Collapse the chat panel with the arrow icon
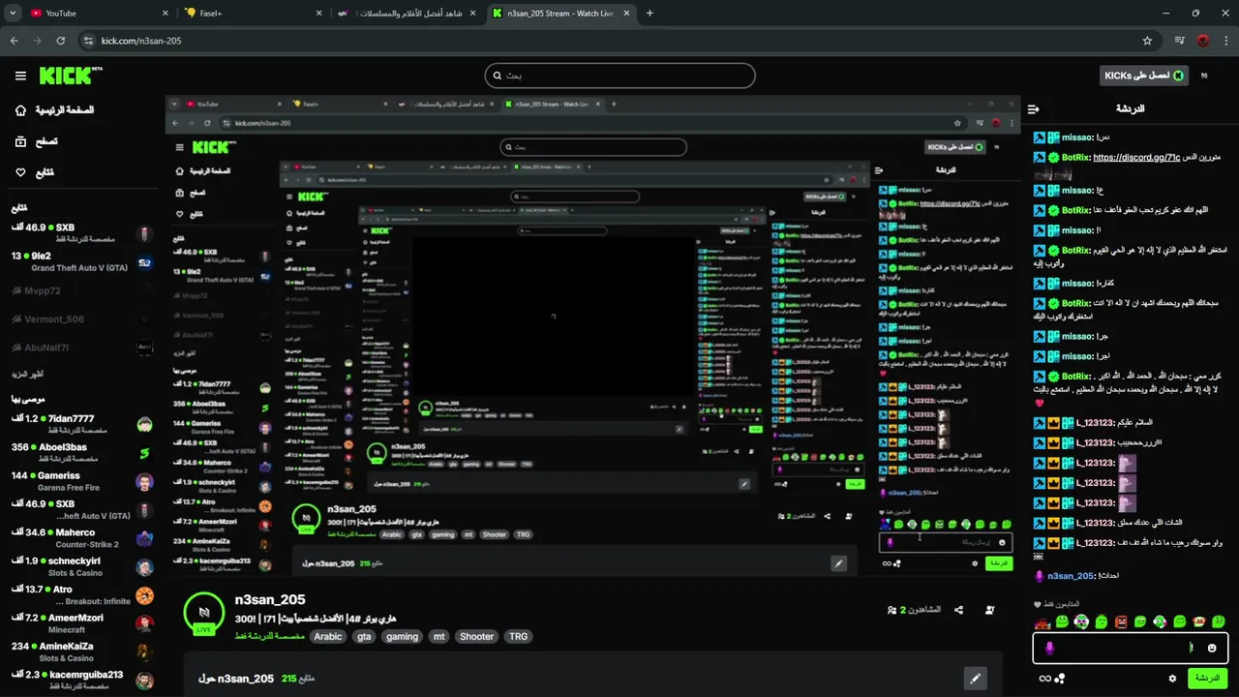The image size is (1239, 697). coord(1034,109)
